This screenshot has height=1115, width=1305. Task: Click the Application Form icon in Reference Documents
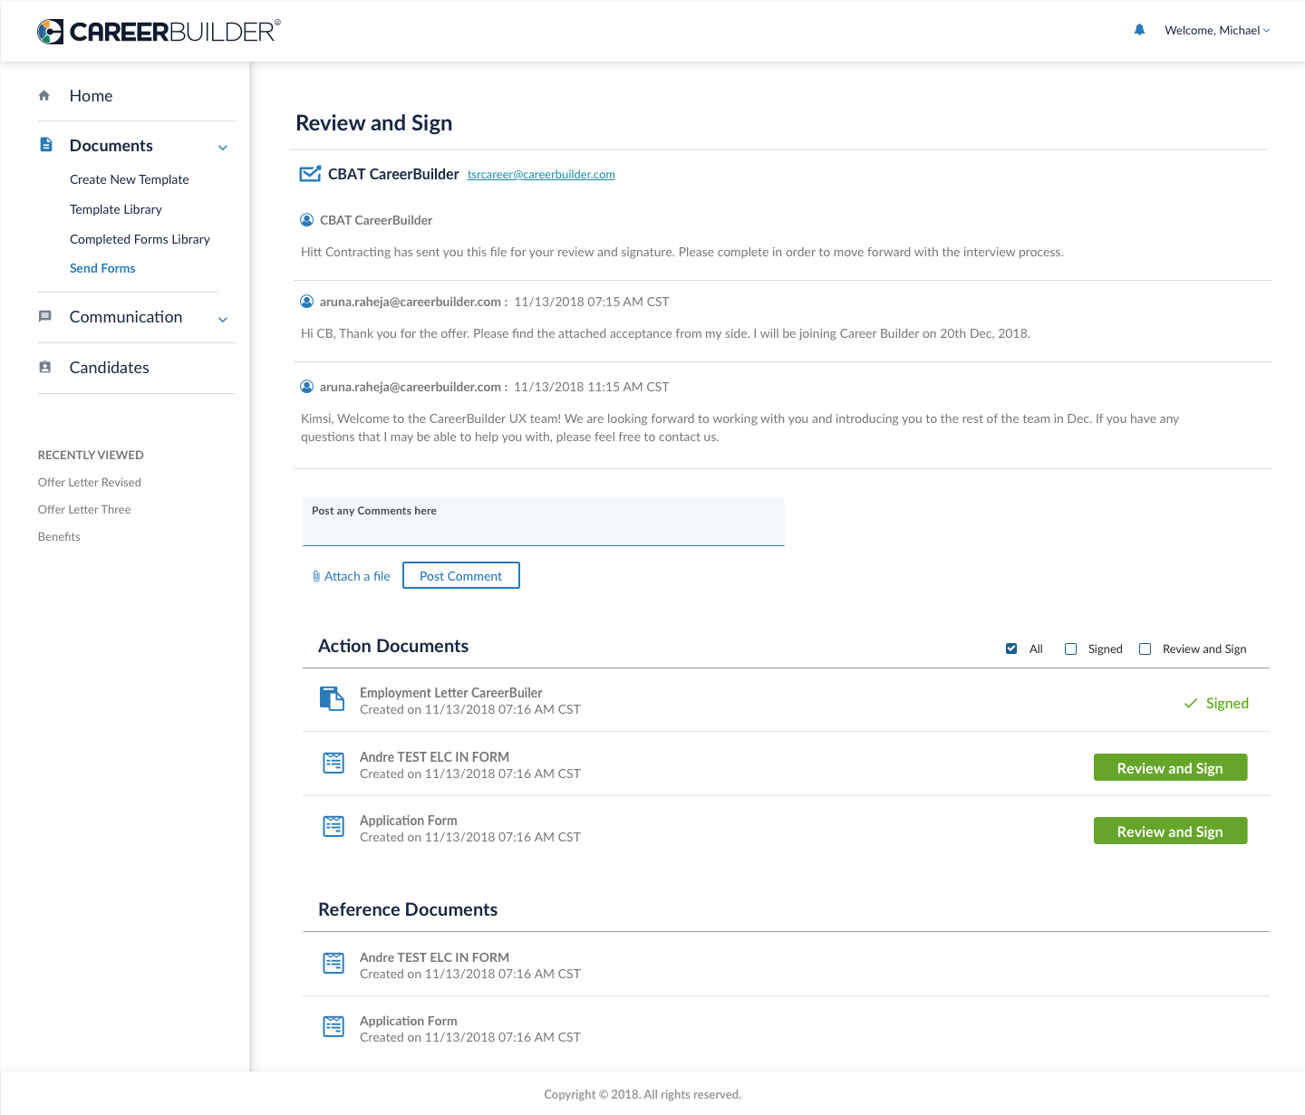[x=333, y=1026]
